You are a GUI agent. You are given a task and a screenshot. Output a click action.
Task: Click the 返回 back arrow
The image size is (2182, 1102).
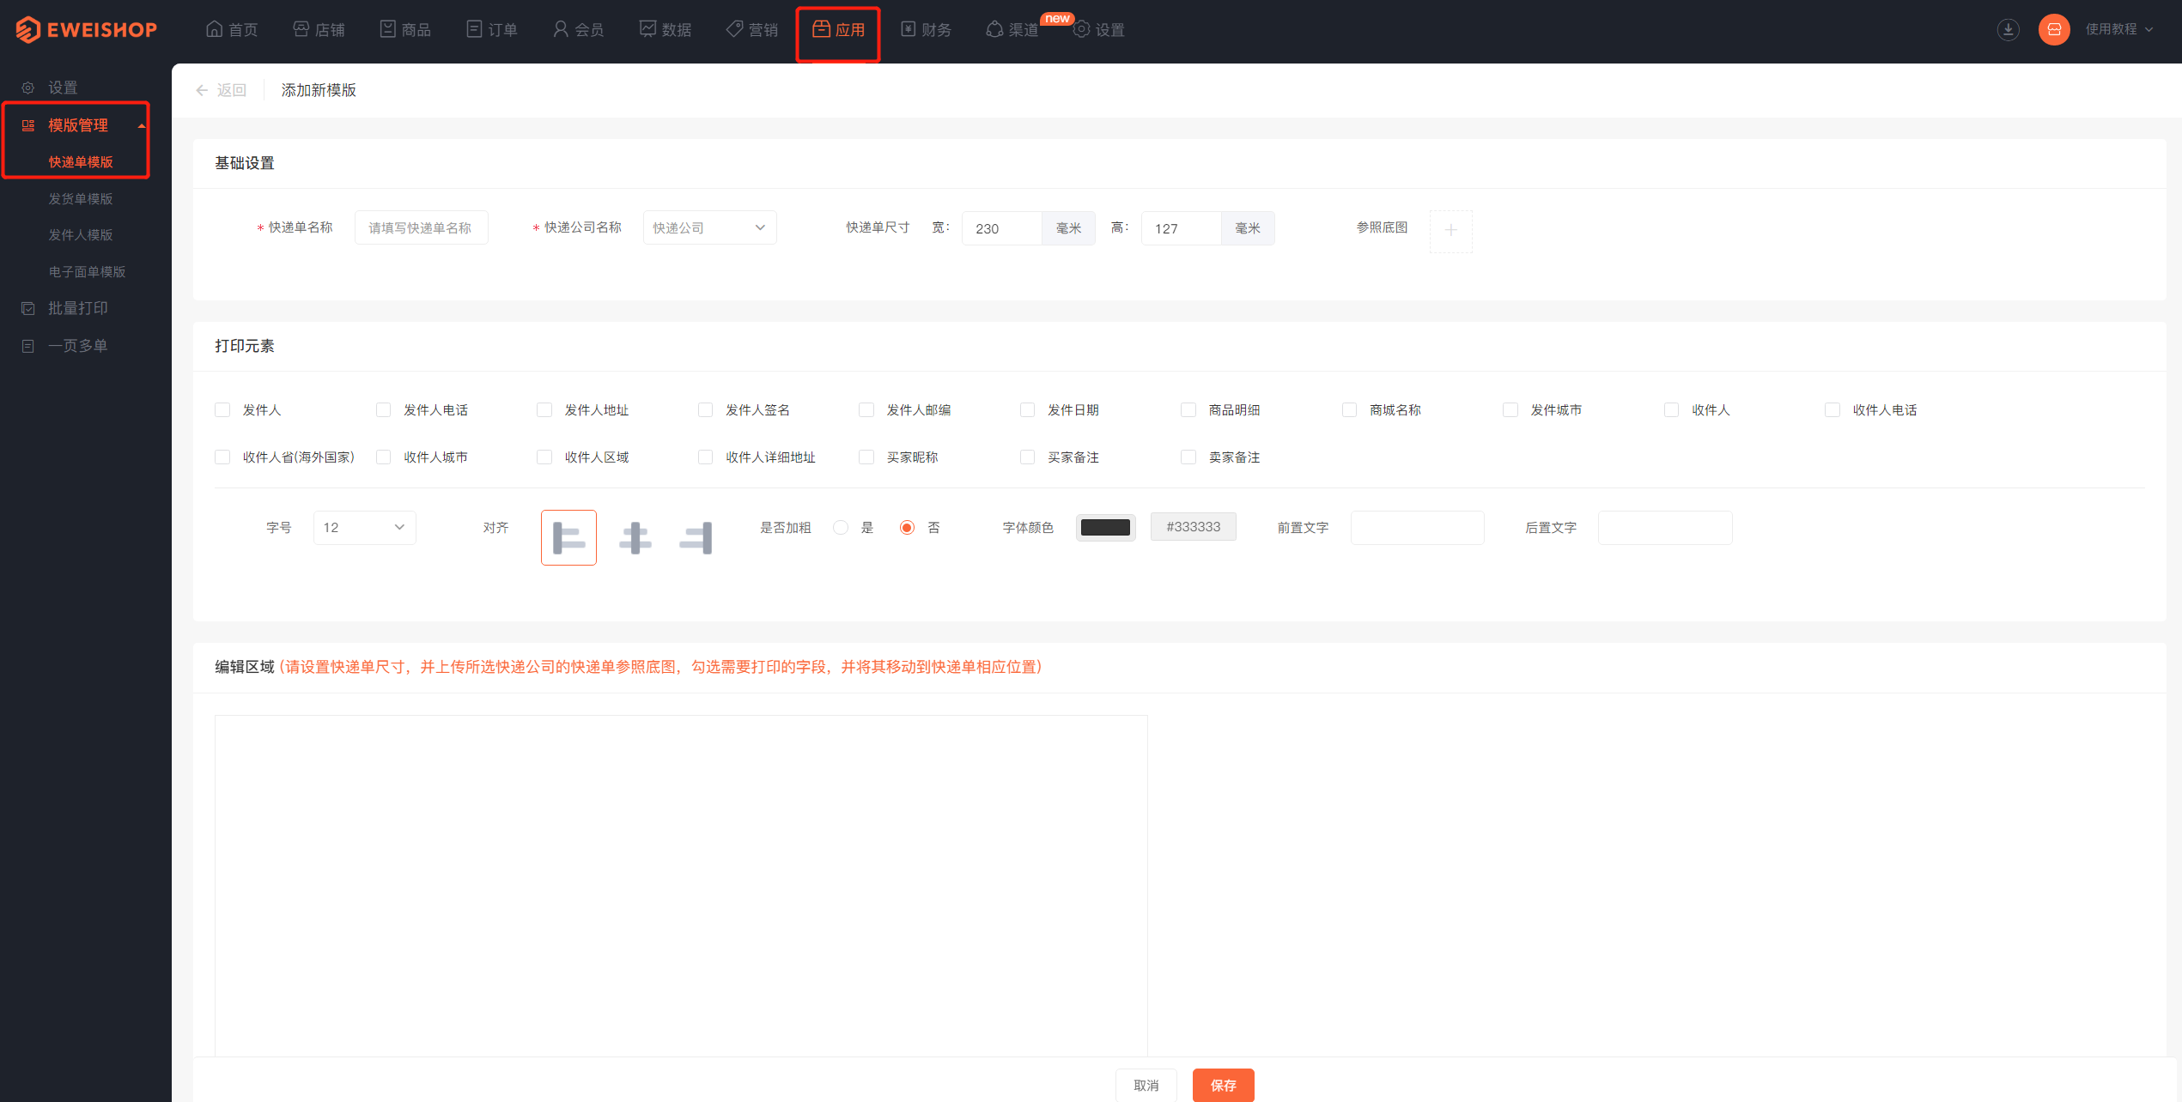(x=202, y=90)
